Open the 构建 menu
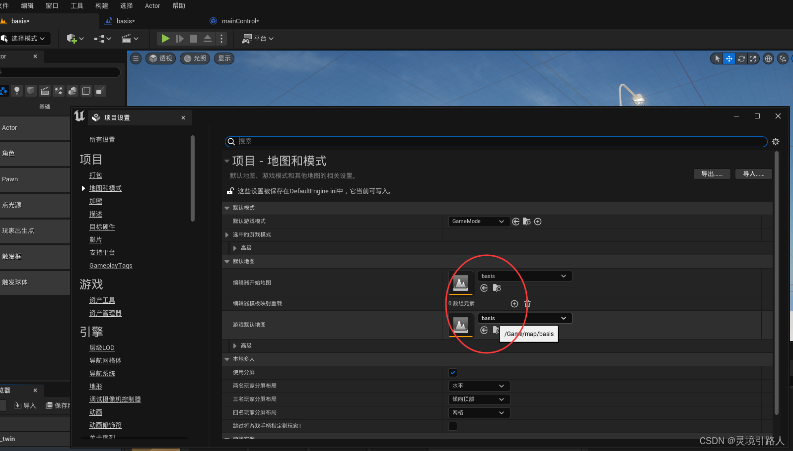 point(102,6)
